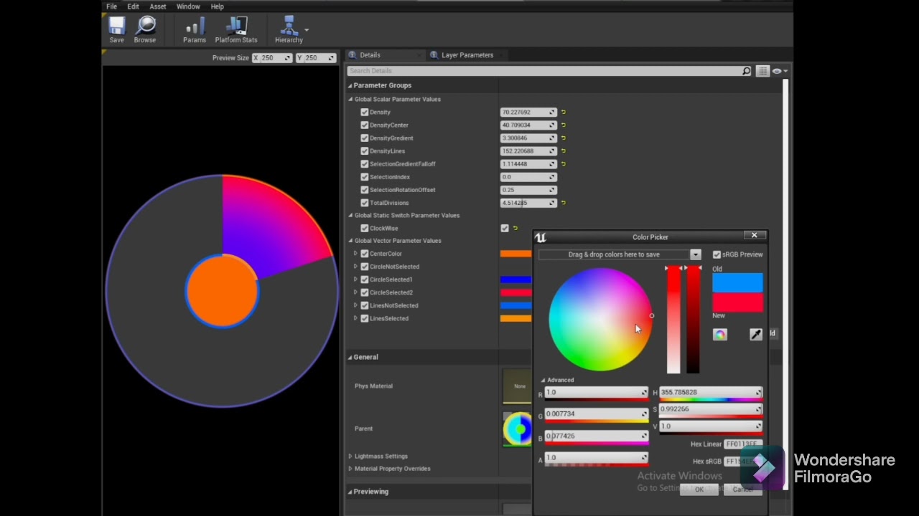
Task: Click the Save toolbar icon
Action: (x=116, y=27)
